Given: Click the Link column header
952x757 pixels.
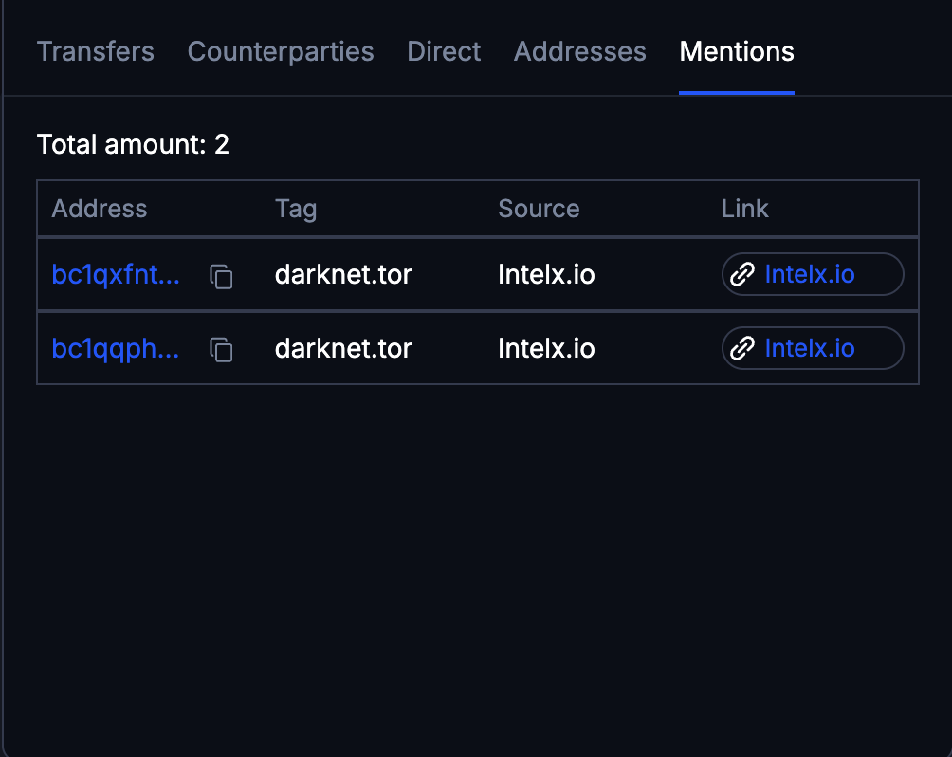Looking at the screenshot, I should (x=744, y=208).
